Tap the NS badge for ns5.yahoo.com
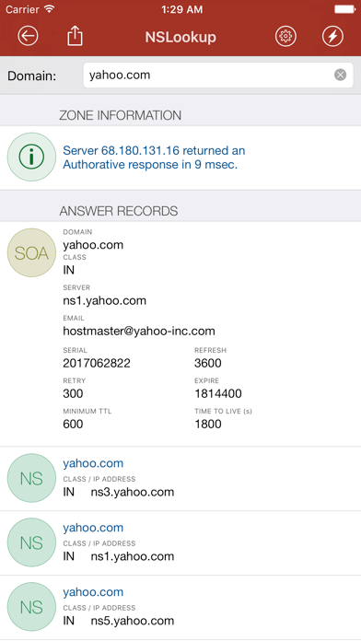Screen dimensions: 361x641 point(31,607)
